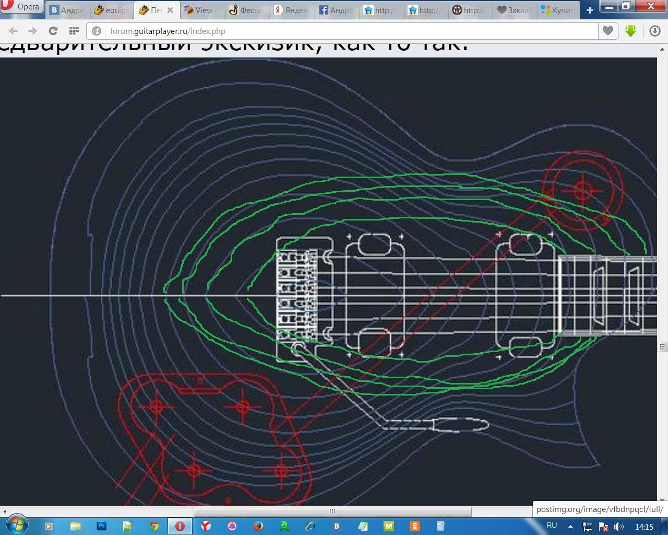Open the browser downloads icon
This screenshot has height=535, width=668.
[655, 31]
